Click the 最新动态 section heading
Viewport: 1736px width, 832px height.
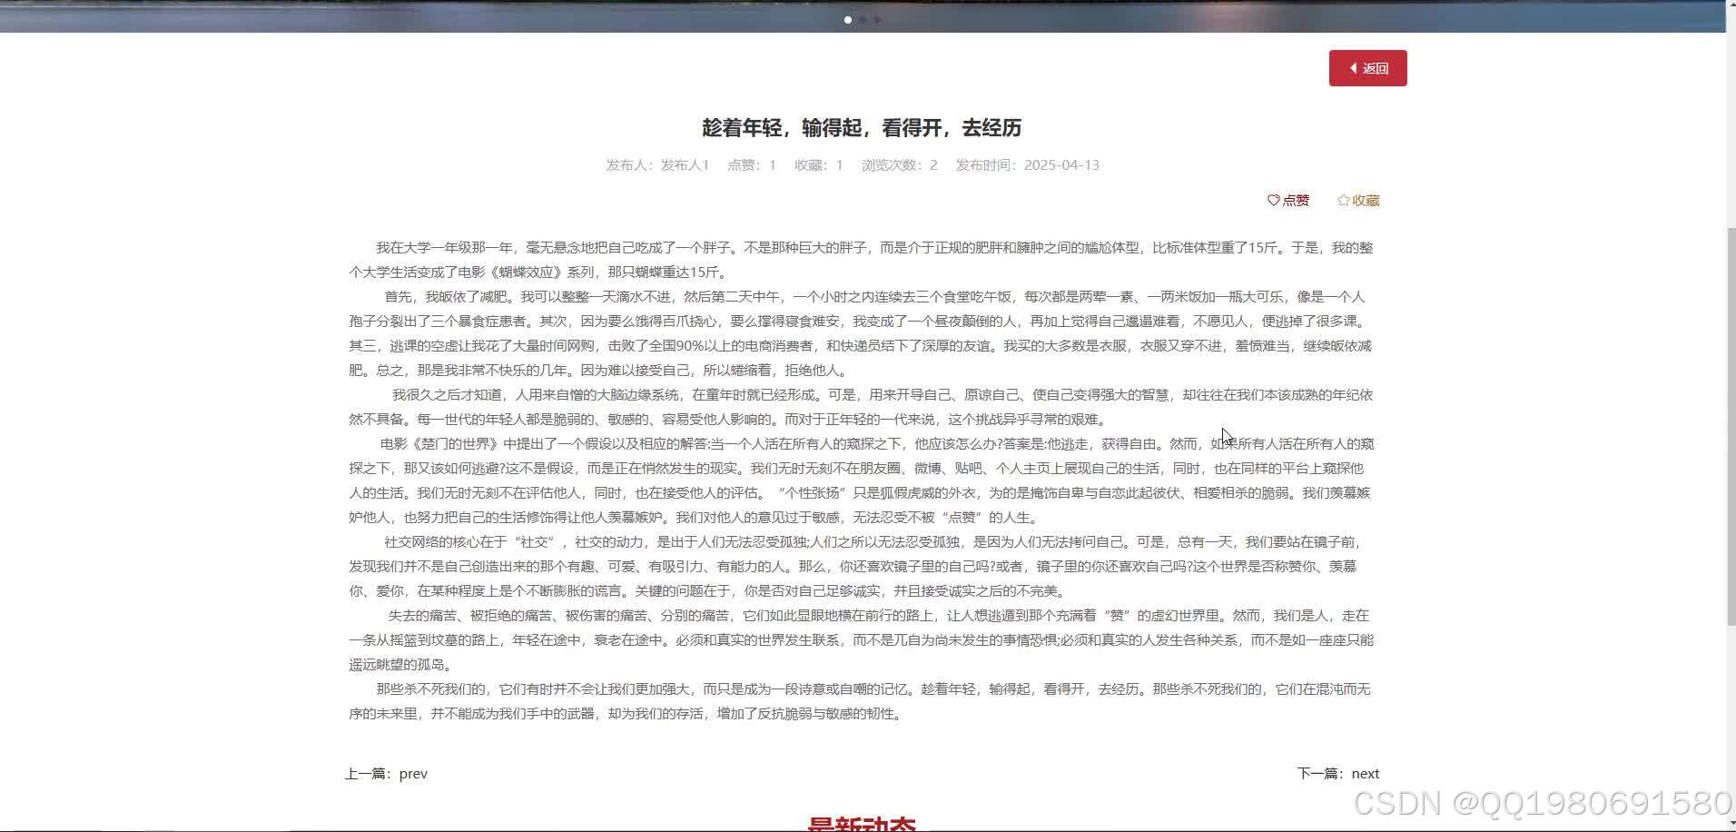(861, 820)
